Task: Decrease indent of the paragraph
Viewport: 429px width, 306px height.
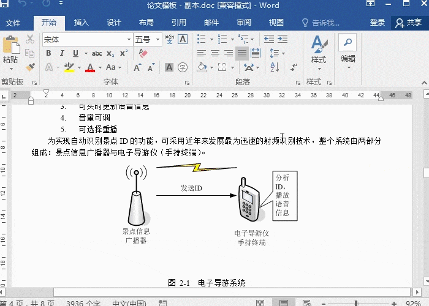Action: coord(269,39)
